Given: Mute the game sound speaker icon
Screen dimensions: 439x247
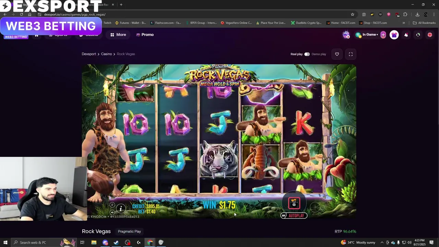Looking at the screenshot, I should tap(112, 212).
